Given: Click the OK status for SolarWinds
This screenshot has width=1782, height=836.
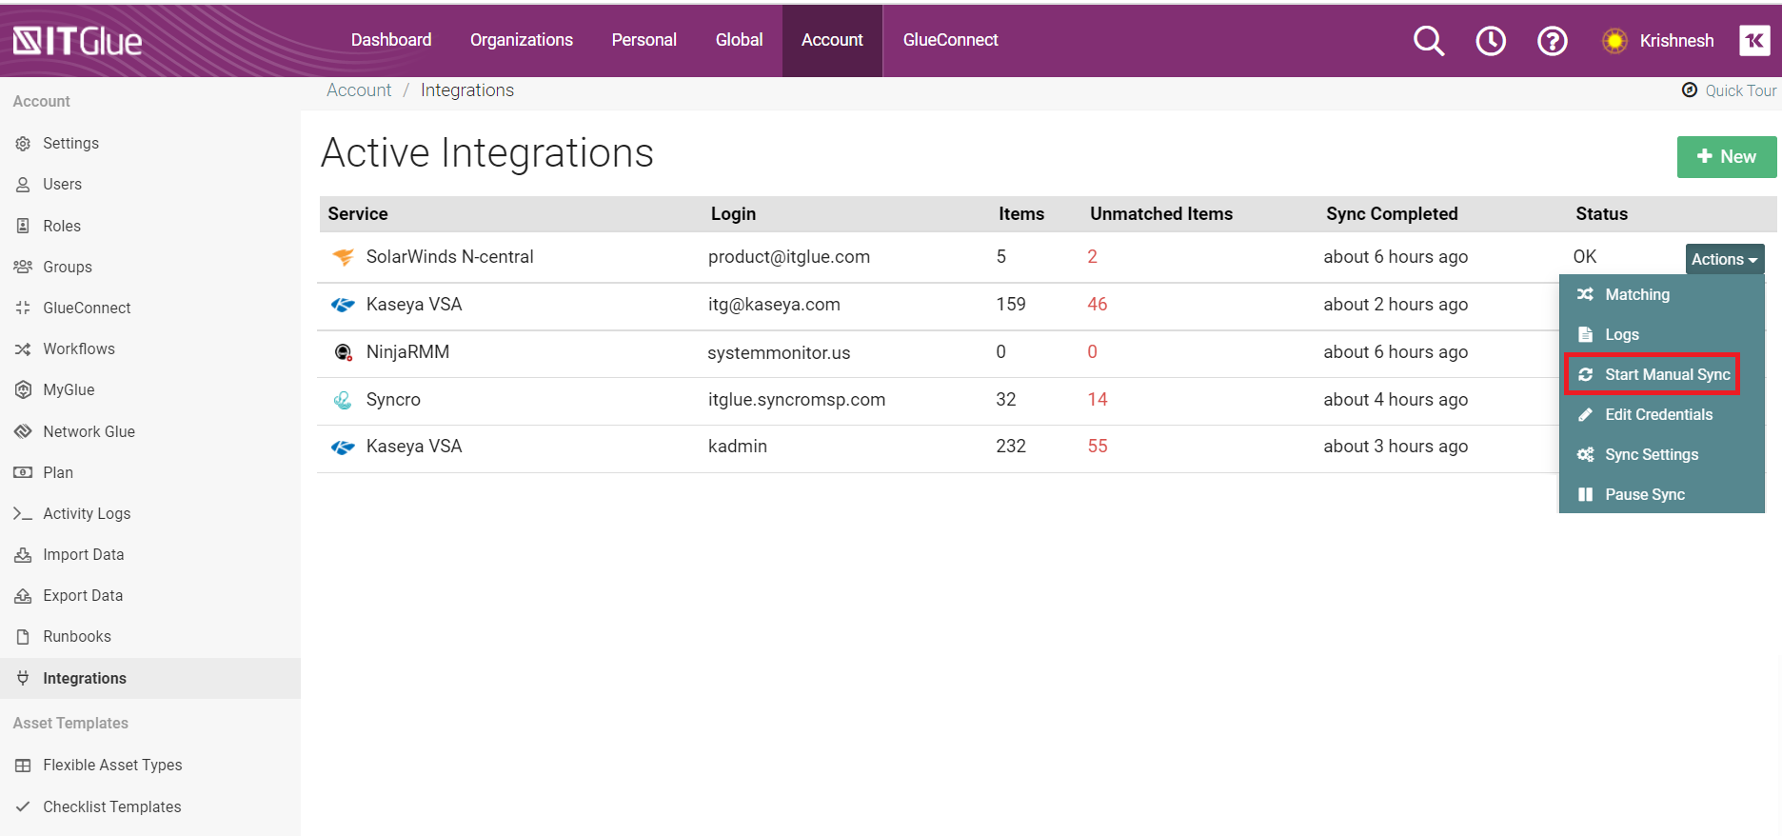Looking at the screenshot, I should coord(1585,257).
